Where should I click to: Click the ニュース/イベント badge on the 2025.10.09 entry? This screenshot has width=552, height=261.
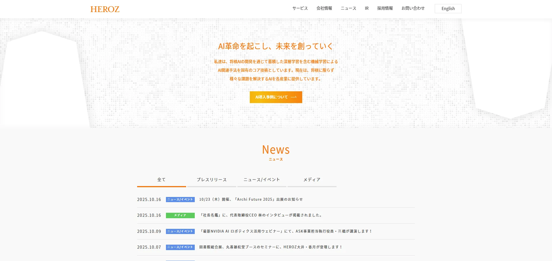(180, 231)
